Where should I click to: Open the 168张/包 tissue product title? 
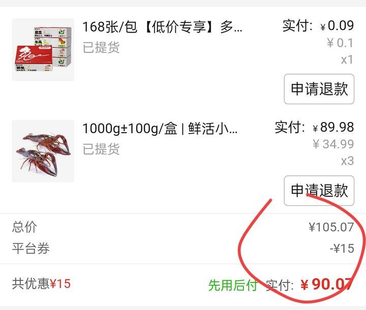coord(163,27)
